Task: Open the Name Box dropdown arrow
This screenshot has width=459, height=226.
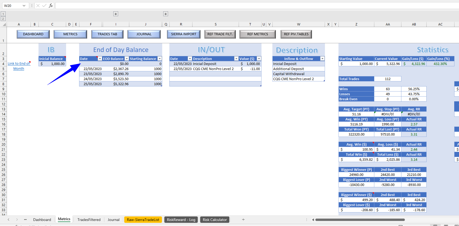Action: (24, 6)
